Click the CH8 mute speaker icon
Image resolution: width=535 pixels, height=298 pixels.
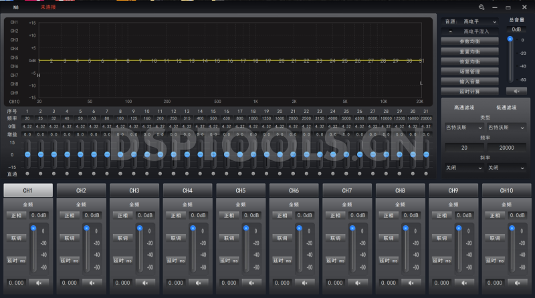411,283
